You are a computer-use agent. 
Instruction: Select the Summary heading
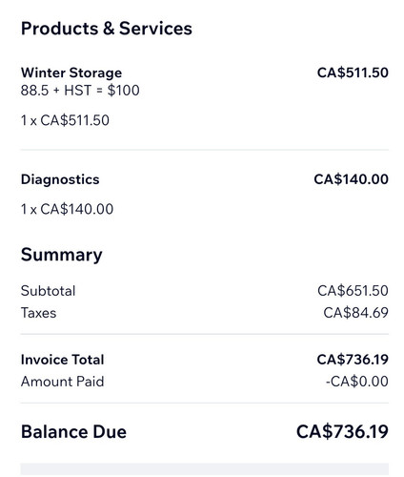[62, 256]
